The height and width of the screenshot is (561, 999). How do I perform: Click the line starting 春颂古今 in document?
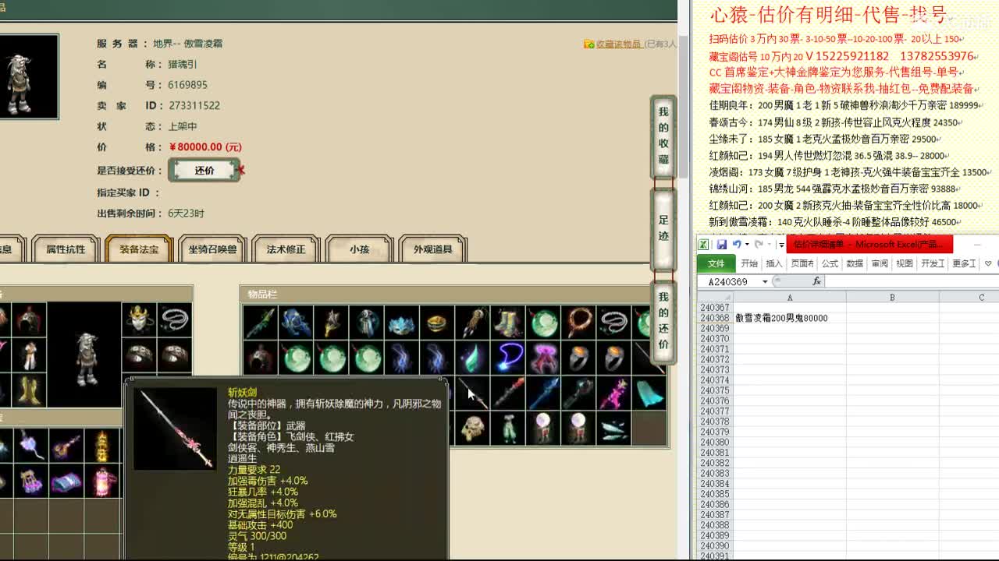pyautogui.click(x=834, y=122)
